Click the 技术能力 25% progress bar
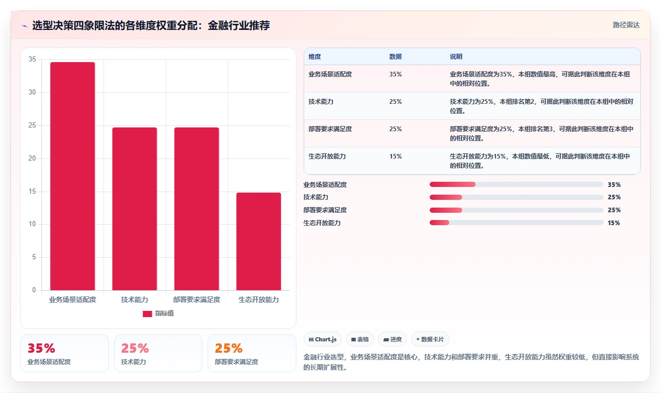Image resolution: width=661 pixels, height=393 pixels. tap(516, 197)
